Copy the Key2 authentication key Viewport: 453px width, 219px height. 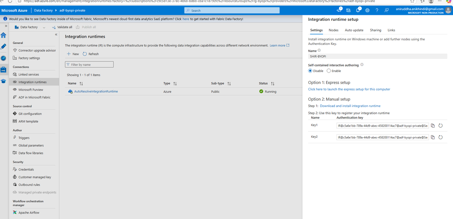point(433,137)
